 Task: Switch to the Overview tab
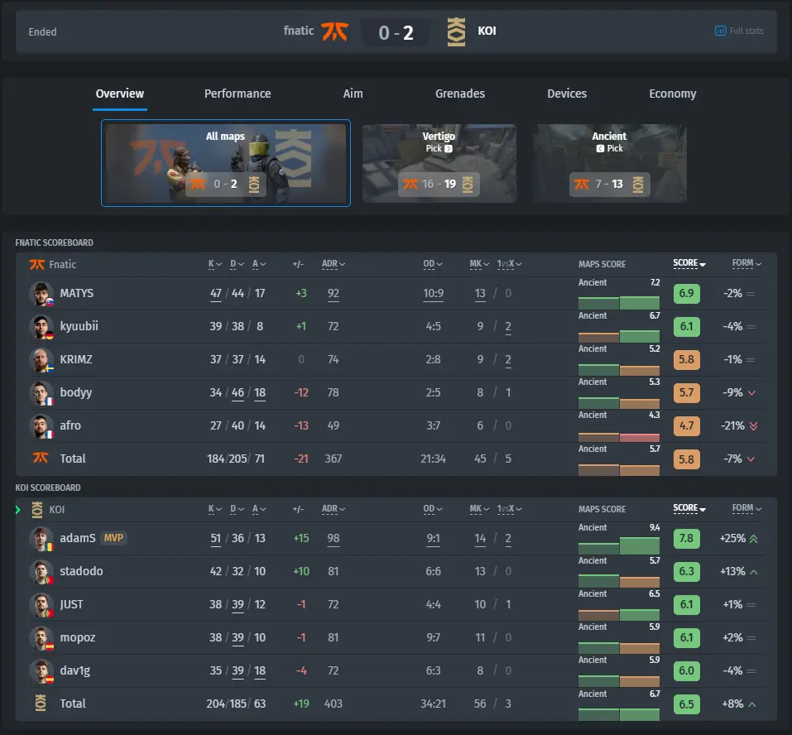120,94
